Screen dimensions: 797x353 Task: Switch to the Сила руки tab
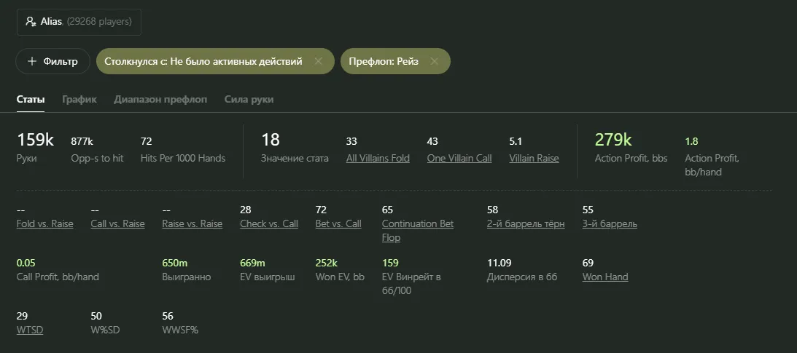click(249, 99)
